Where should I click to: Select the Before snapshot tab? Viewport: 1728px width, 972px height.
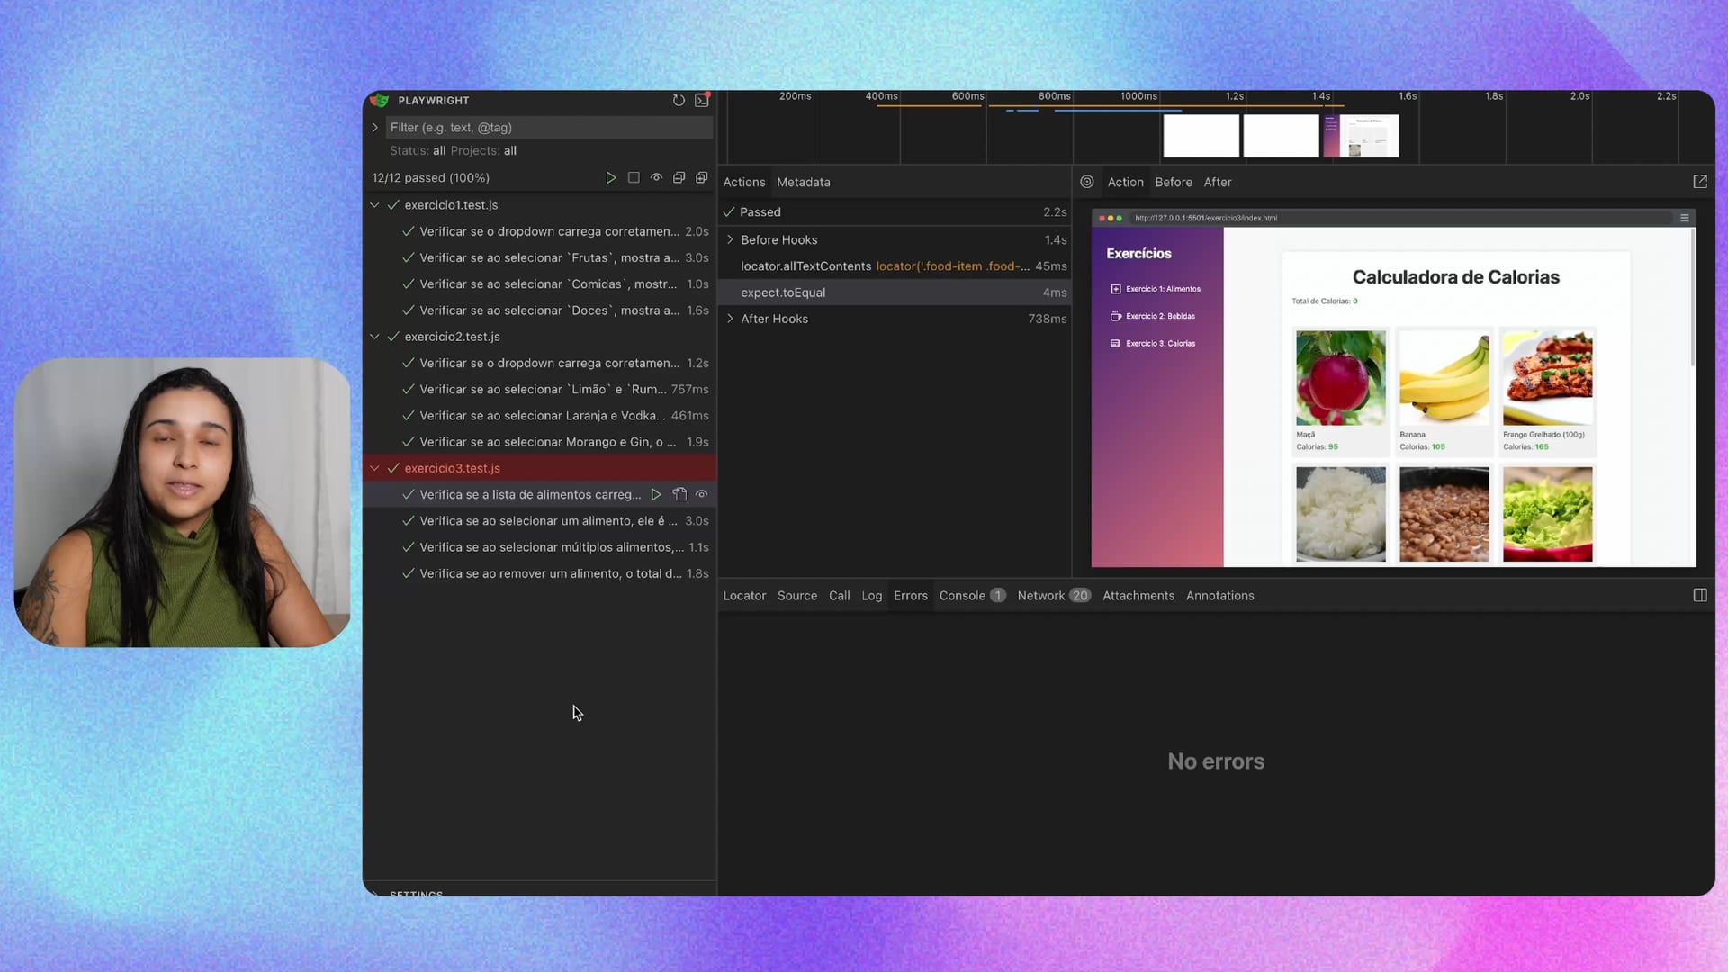click(x=1173, y=182)
